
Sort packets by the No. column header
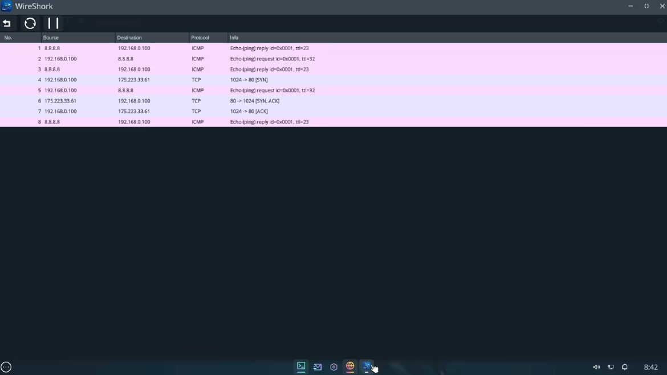click(21, 38)
